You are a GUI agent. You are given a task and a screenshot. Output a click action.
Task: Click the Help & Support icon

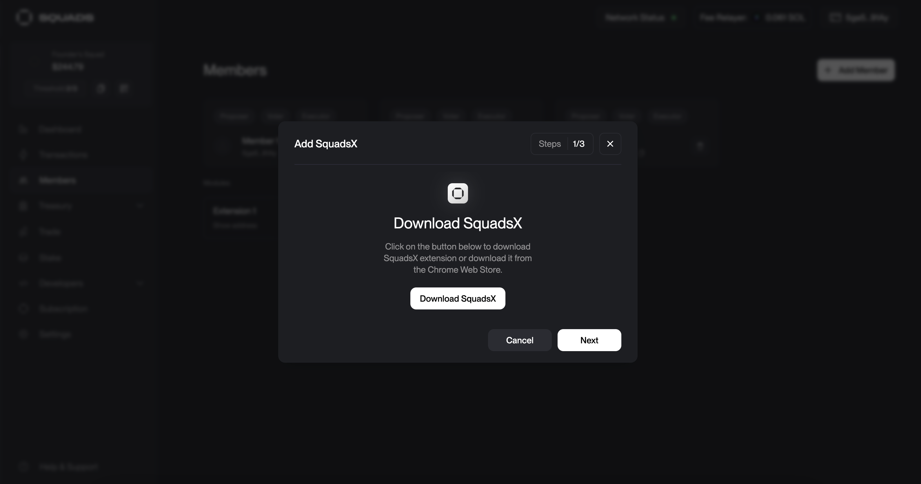(23, 467)
